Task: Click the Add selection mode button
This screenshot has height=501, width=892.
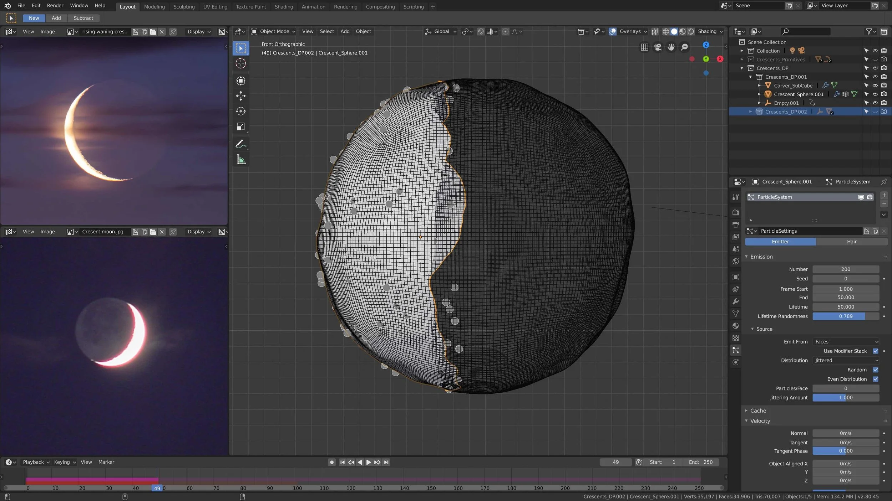Action: pyautogui.click(x=56, y=18)
